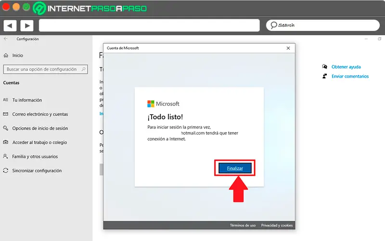The height and width of the screenshot is (241, 385).
Task: Focus the Buscar una opción de configuración field
Action: [45, 69]
